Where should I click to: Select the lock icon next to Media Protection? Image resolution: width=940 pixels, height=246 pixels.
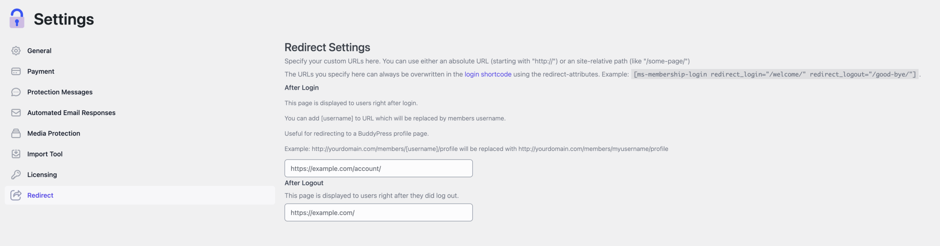(16, 133)
